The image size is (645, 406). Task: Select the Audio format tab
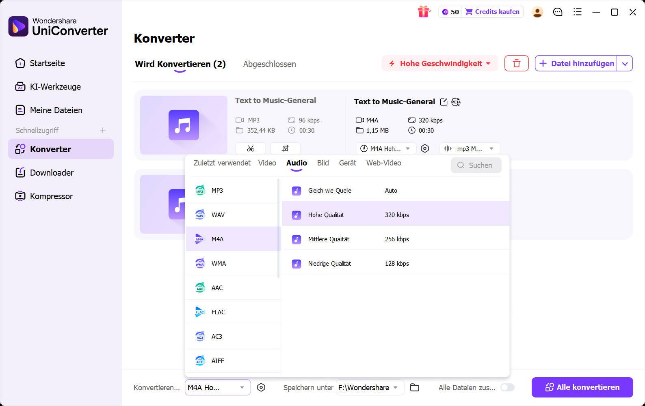click(x=297, y=163)
